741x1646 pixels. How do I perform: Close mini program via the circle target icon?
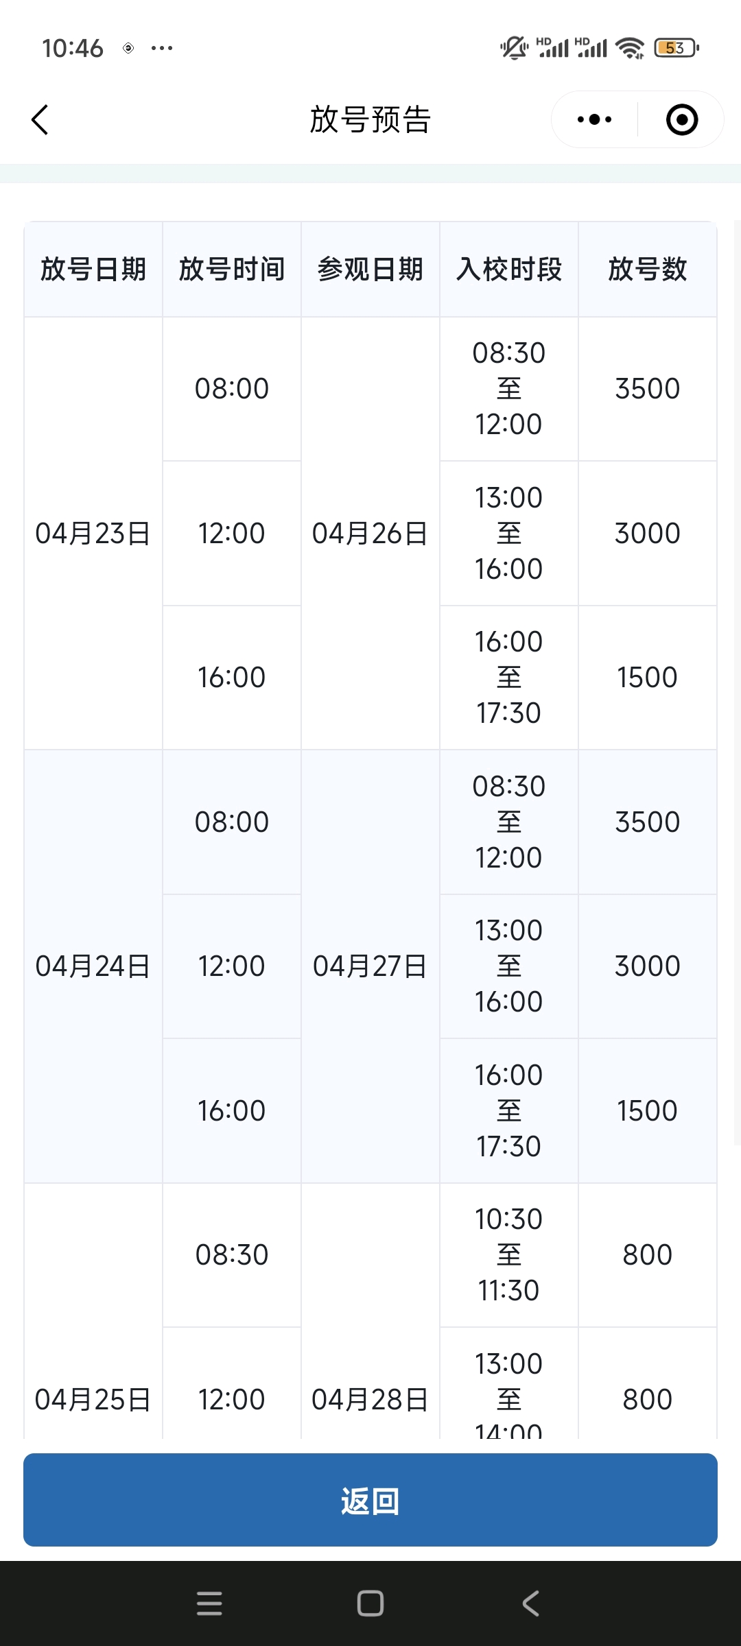click(x=682, y=120)
